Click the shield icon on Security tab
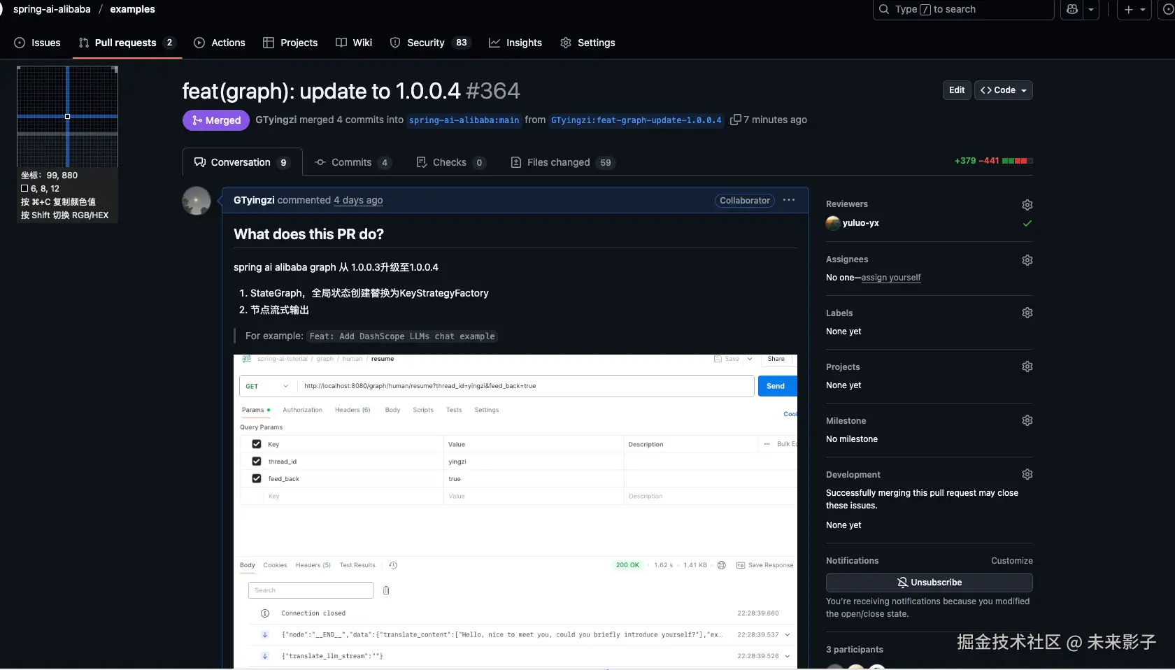1175x670 pixels. click(395, 43)
